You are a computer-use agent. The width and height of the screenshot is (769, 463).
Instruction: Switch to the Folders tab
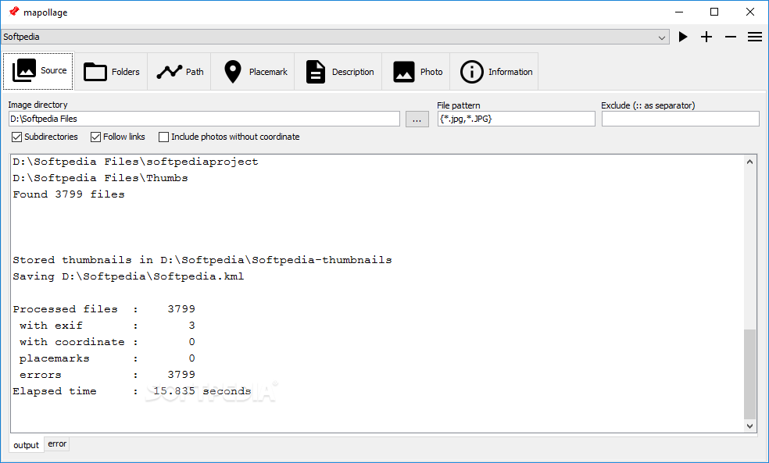click(x=111, y=72)
